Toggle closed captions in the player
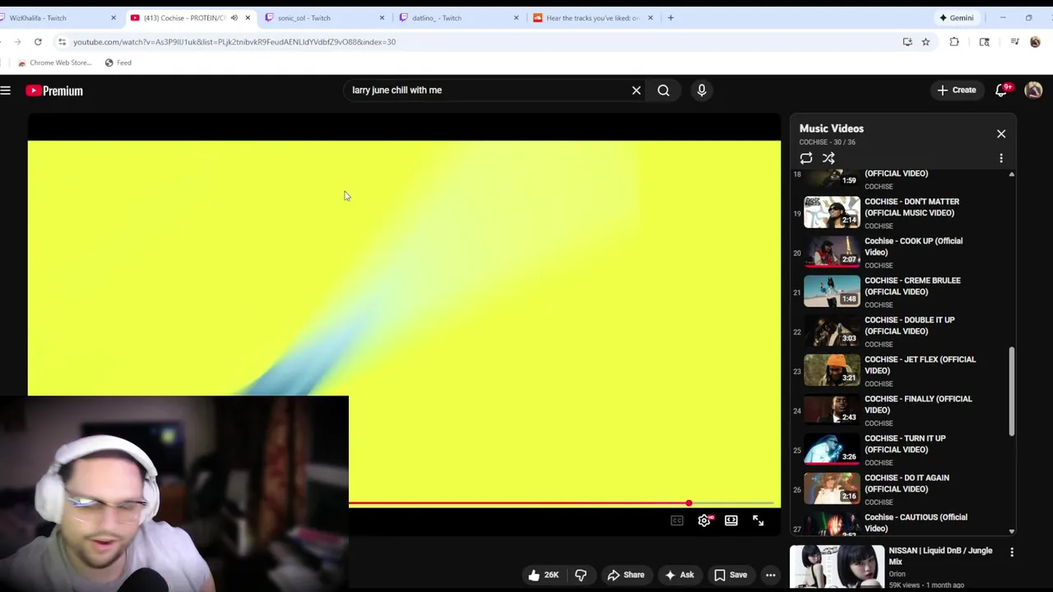The image size is (1053, 592). click(x=677, y=520)
